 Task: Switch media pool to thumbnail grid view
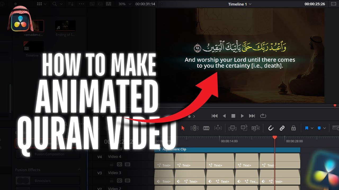39,4
